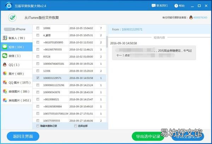Viewport: 212px width, 144px height.
Task: Select date 2016-10-03 11:53:02
Action: click(x=81, y=43)
